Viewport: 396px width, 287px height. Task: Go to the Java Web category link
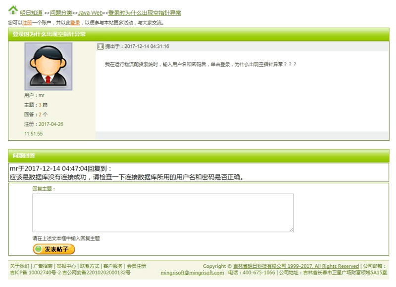tap(91, 13)
